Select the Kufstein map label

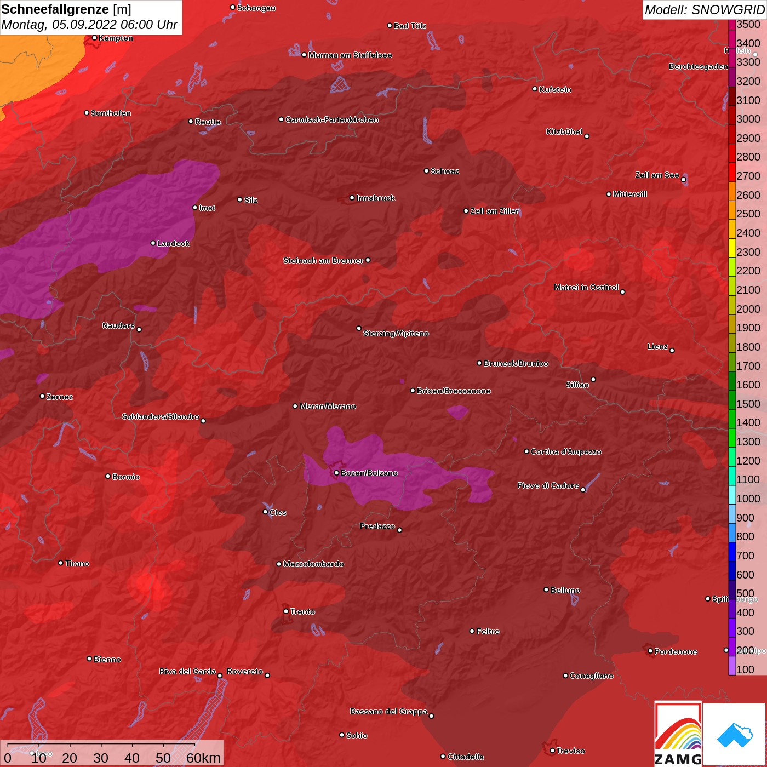point(555,89)
